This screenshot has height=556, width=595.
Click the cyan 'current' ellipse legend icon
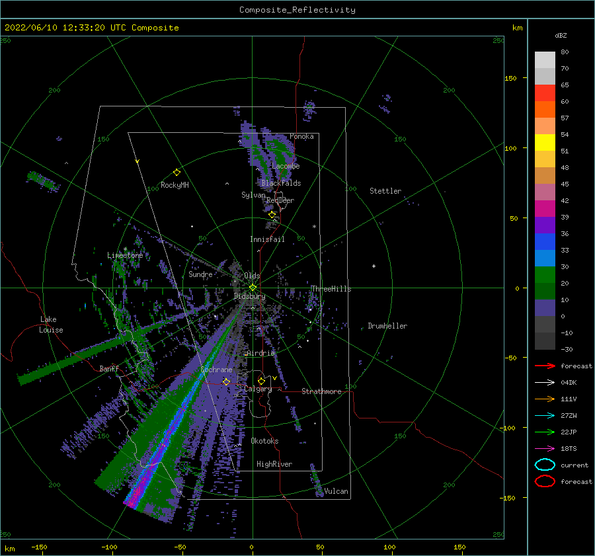(x=545, y=465)
